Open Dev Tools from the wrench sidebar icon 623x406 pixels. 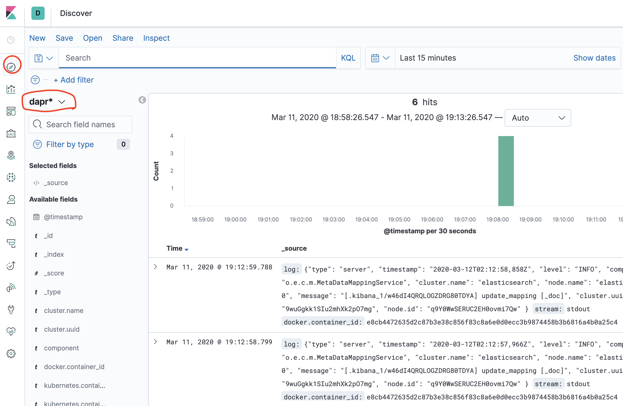coord(11,309)
